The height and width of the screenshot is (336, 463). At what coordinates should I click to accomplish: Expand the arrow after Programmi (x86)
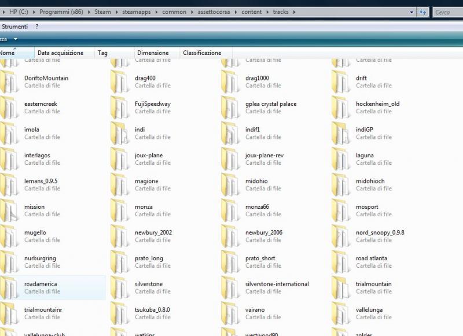(x=89, y=12)
